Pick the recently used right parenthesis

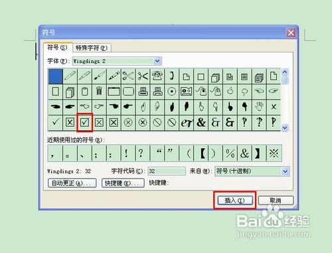[x=215, y=153]
